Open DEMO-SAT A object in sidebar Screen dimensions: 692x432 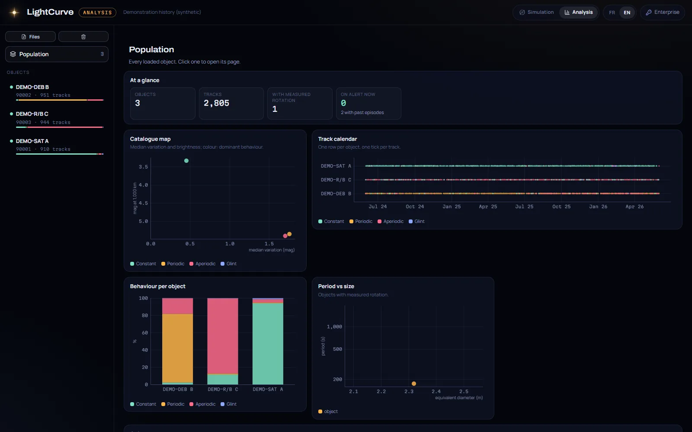(x=57, y=146)
